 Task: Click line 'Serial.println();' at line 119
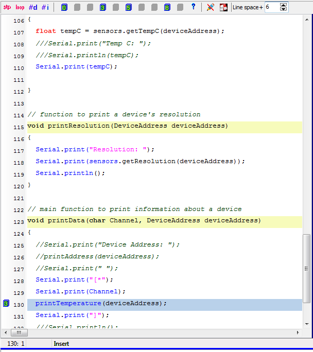(70, 173)
